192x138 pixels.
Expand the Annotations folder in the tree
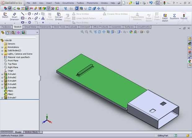[2, 47]
